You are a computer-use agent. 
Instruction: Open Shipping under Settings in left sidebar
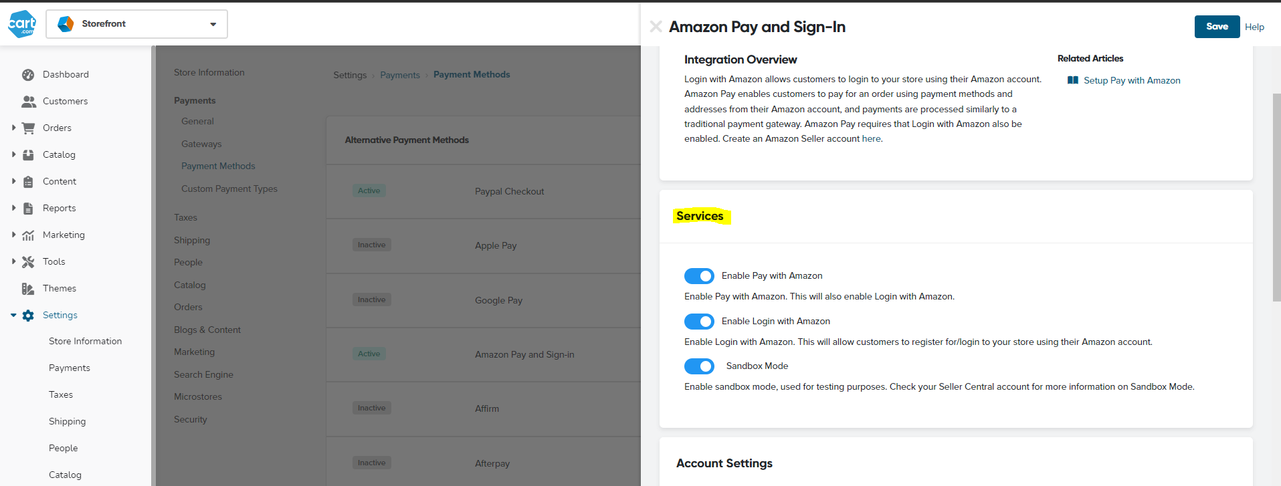tap(67, 421)
